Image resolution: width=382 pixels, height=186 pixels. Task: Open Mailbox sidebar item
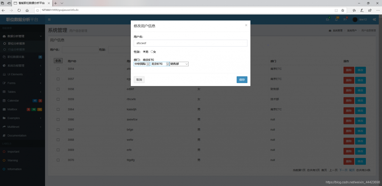click(22, 109)
